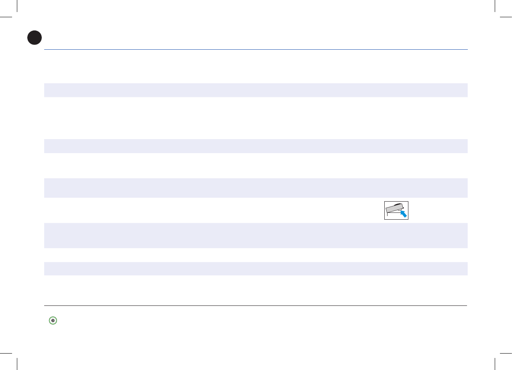512x370 pixels.
Task: Click the white row containing the device illustration
Action: (x=255, y=210)
